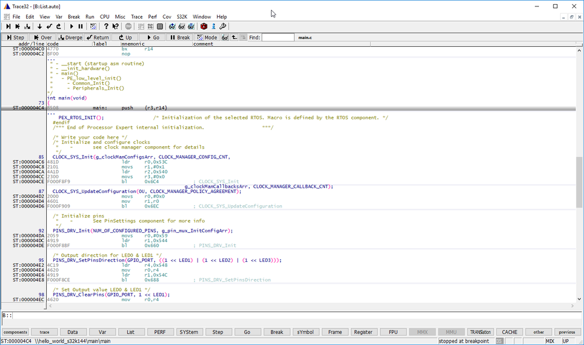Click the FPU softkey button
The width and height of the screenshot is (584, 345).
[x=393, y=332]
